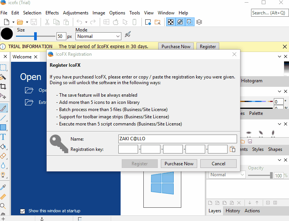This screenshot has height=221, width=289.
Task: Open the Undo history dropdown arrow
Action: (x=86, y=22)
